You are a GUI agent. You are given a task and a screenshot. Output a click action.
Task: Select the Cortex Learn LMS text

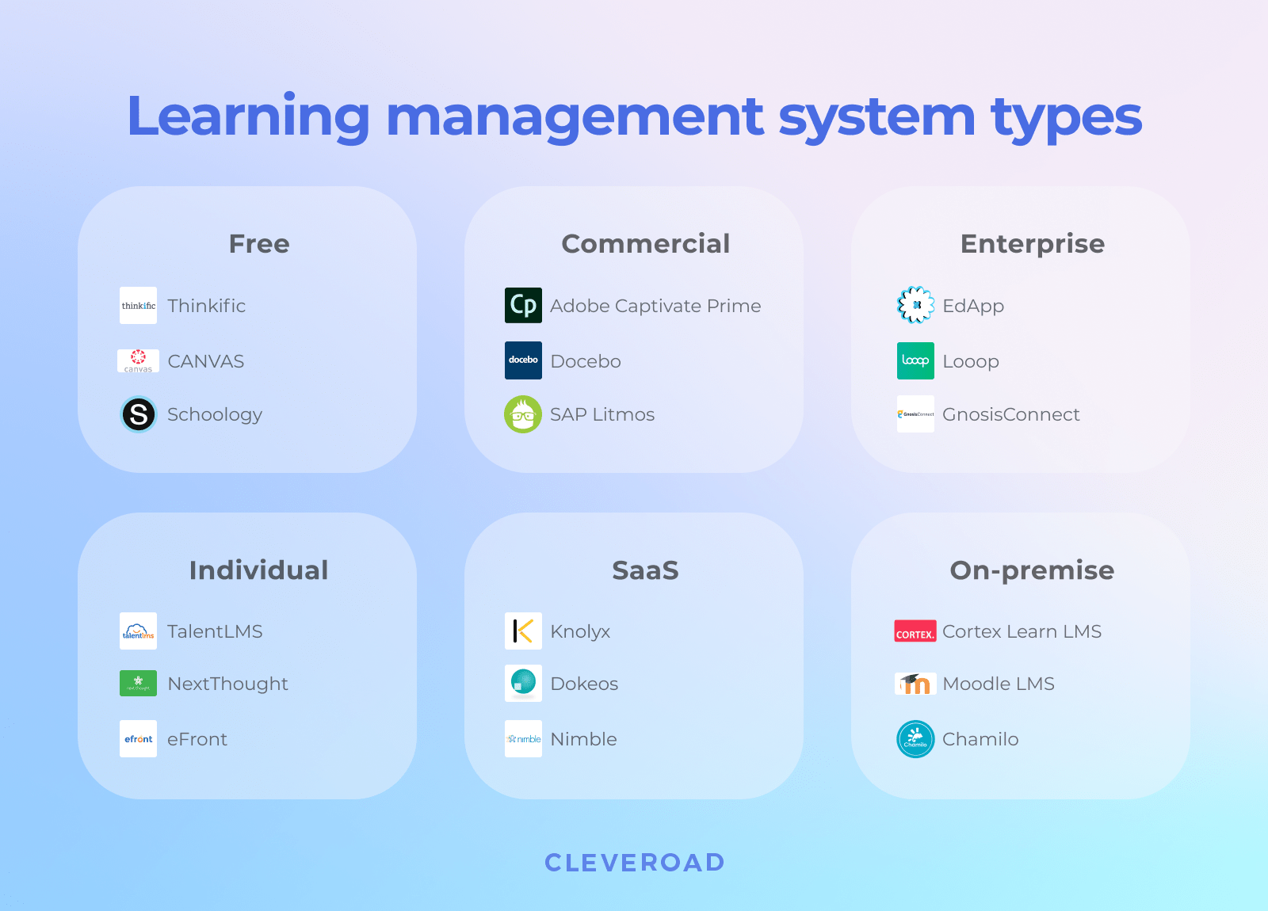click(1022, 631)
